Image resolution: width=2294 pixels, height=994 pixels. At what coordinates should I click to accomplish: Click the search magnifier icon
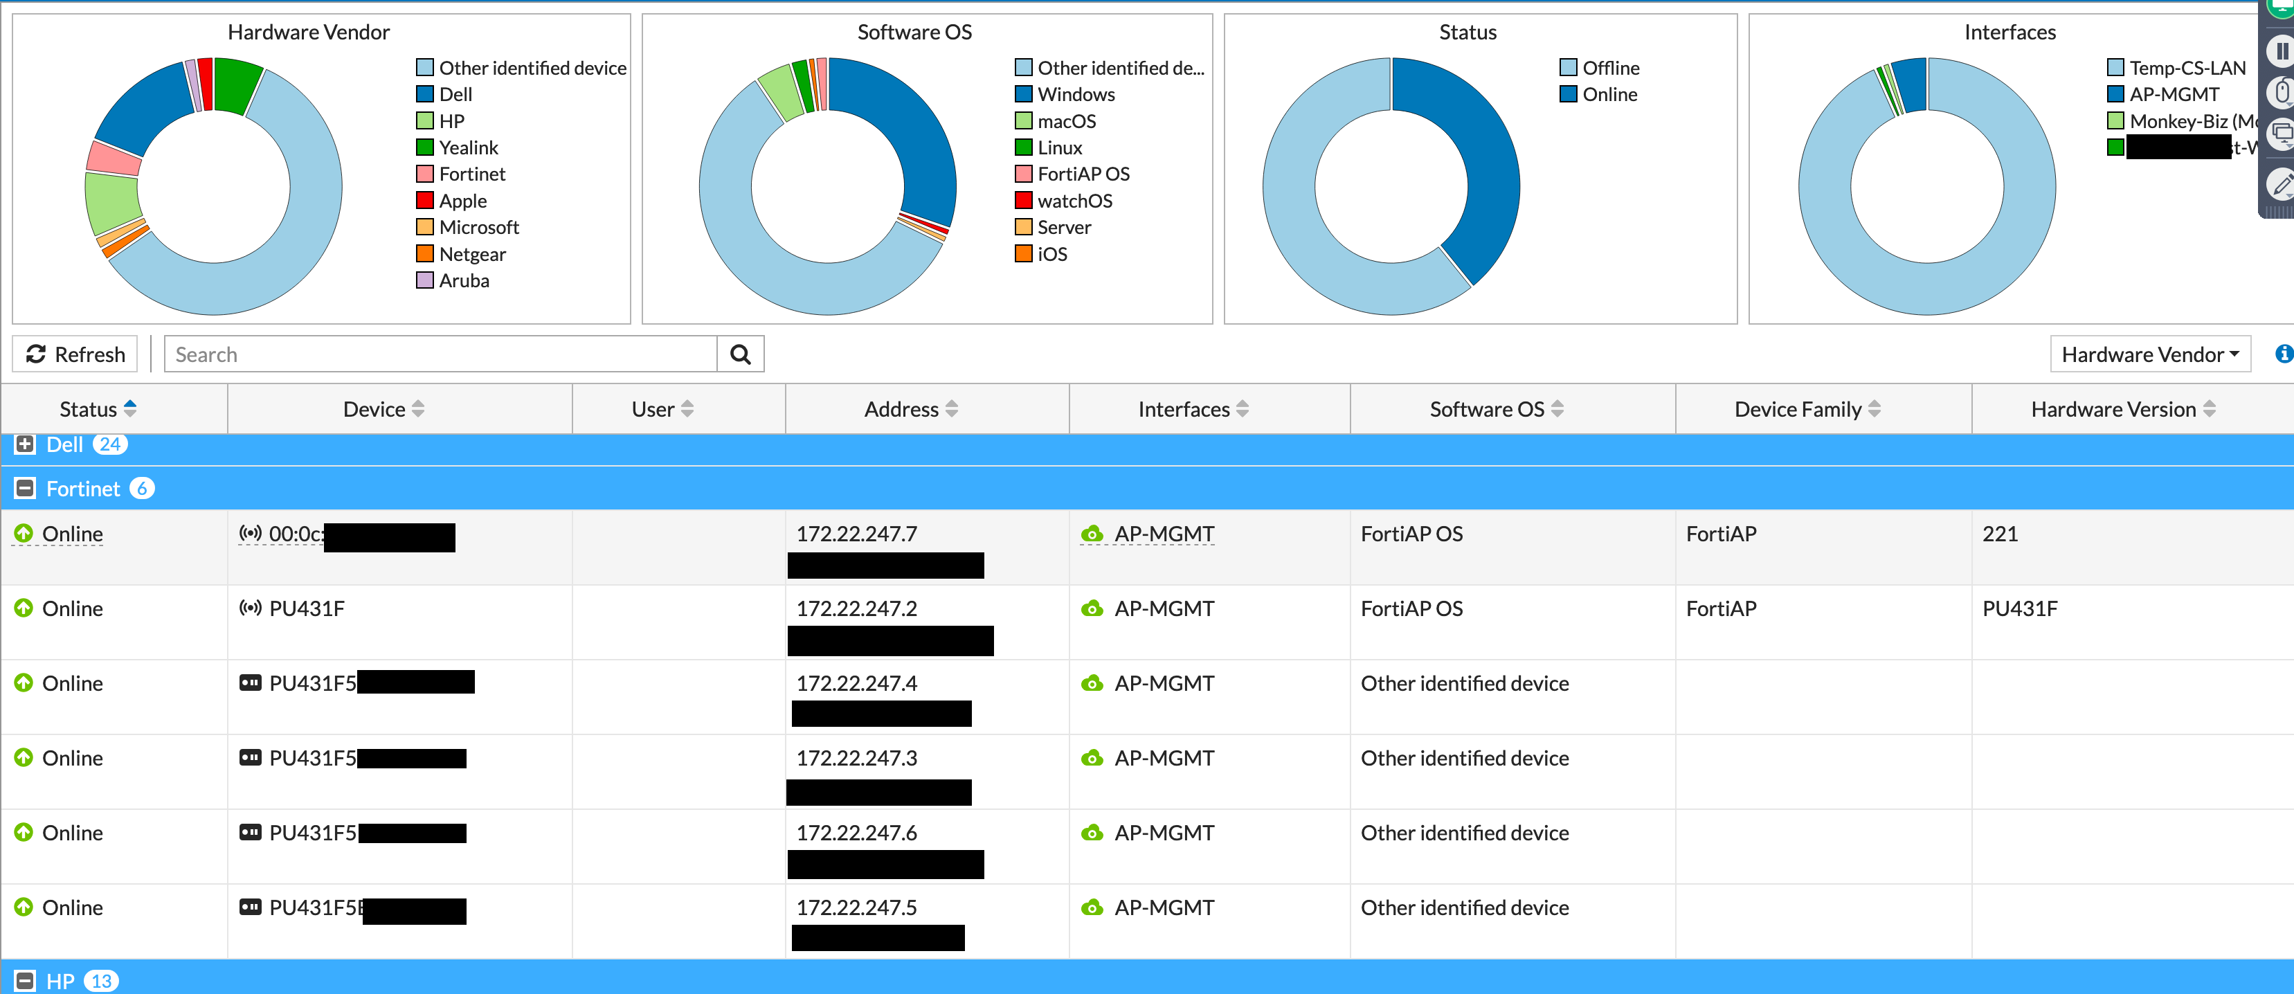[739, 354]
